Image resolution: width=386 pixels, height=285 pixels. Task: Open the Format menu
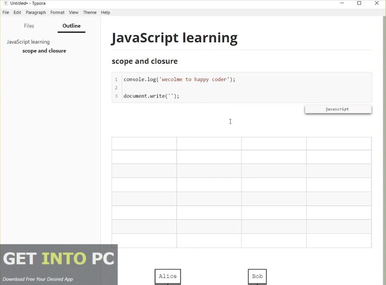(57, 13)
